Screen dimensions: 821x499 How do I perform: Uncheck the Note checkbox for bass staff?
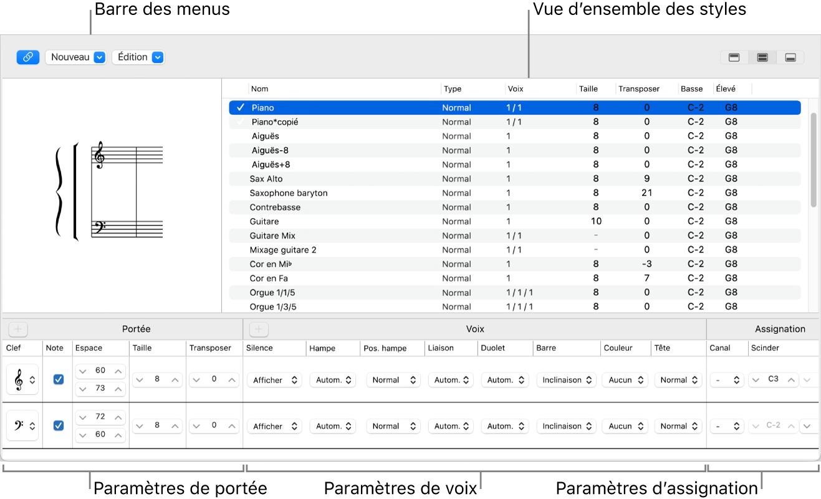[58, 425]
